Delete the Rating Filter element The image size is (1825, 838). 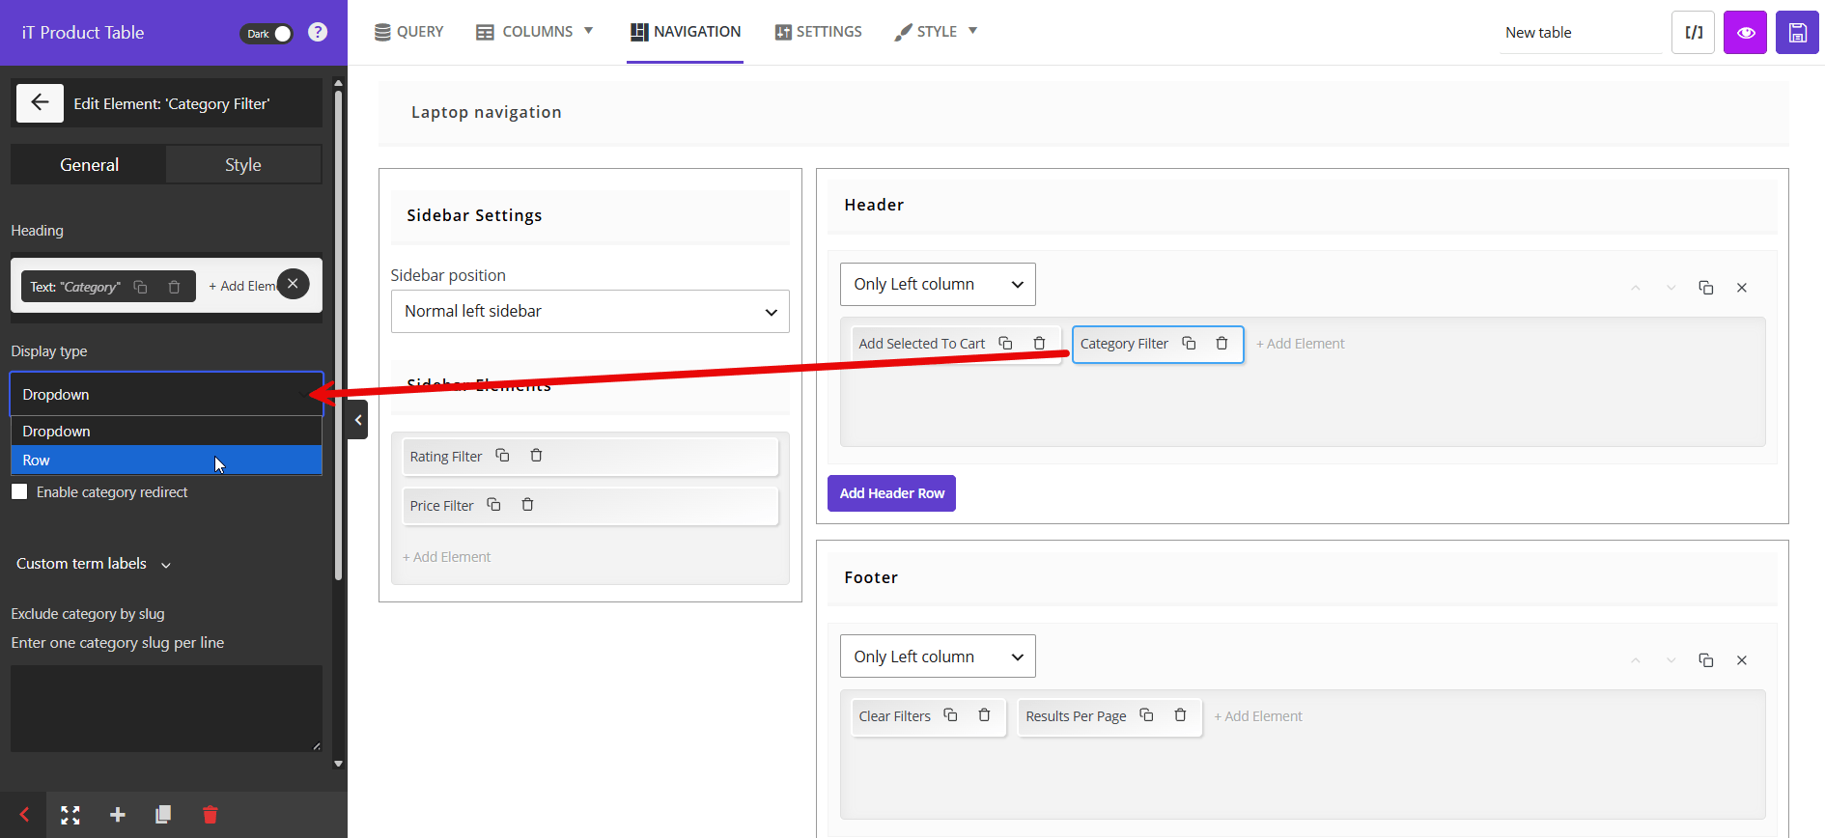tap(536, 456)
